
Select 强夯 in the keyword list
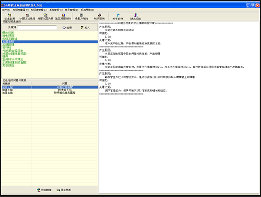coord(5,56)
